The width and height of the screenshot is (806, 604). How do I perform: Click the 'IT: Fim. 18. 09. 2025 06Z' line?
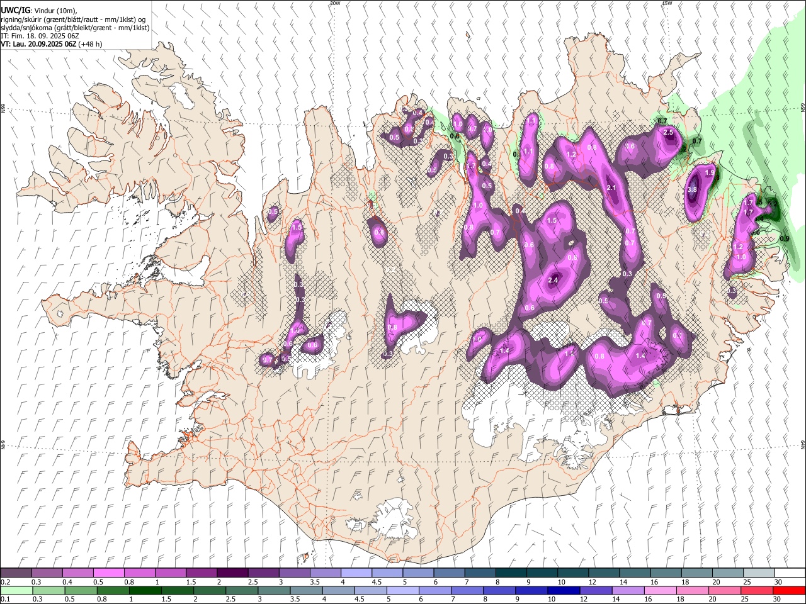[x=40, y=36]
